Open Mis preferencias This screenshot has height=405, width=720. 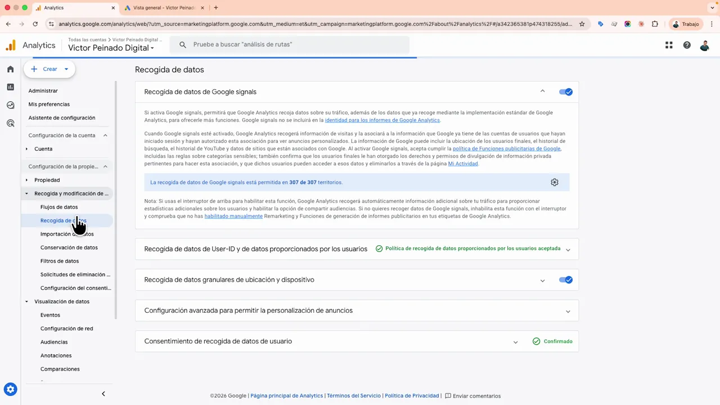click(x=49, y=104)
